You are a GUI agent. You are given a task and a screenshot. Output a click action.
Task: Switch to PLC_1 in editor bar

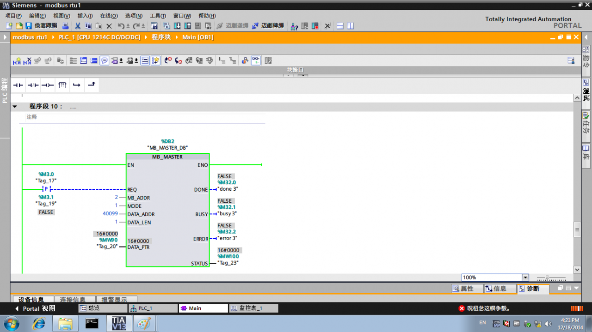click(x=153, y=308)
